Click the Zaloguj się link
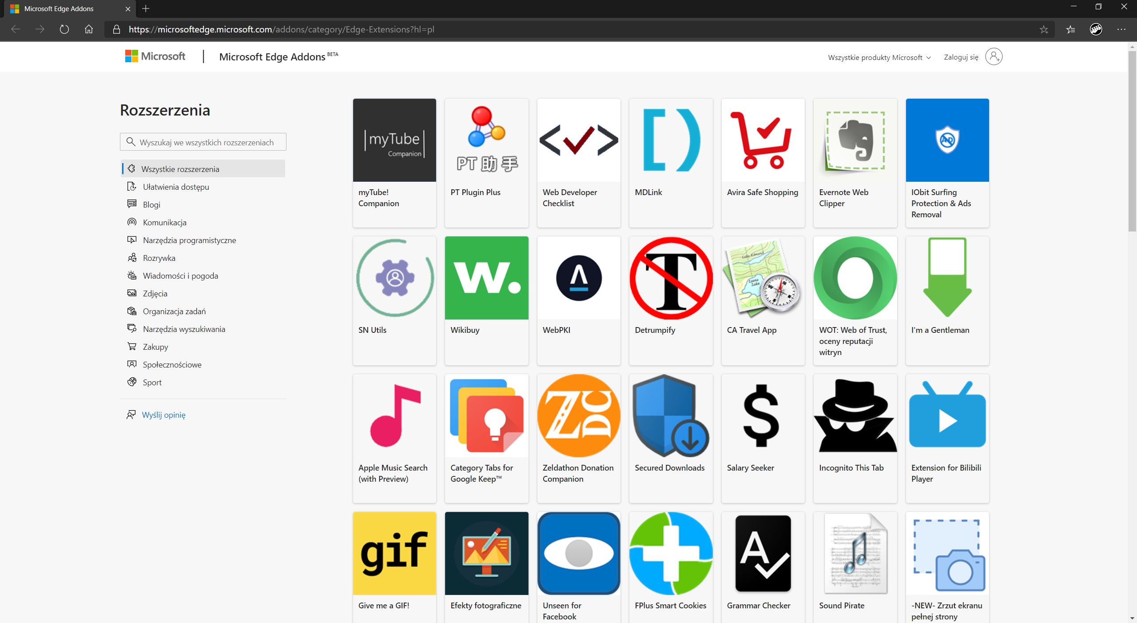The width and height of the screenshot is (1137, 623). coord(961,57)
